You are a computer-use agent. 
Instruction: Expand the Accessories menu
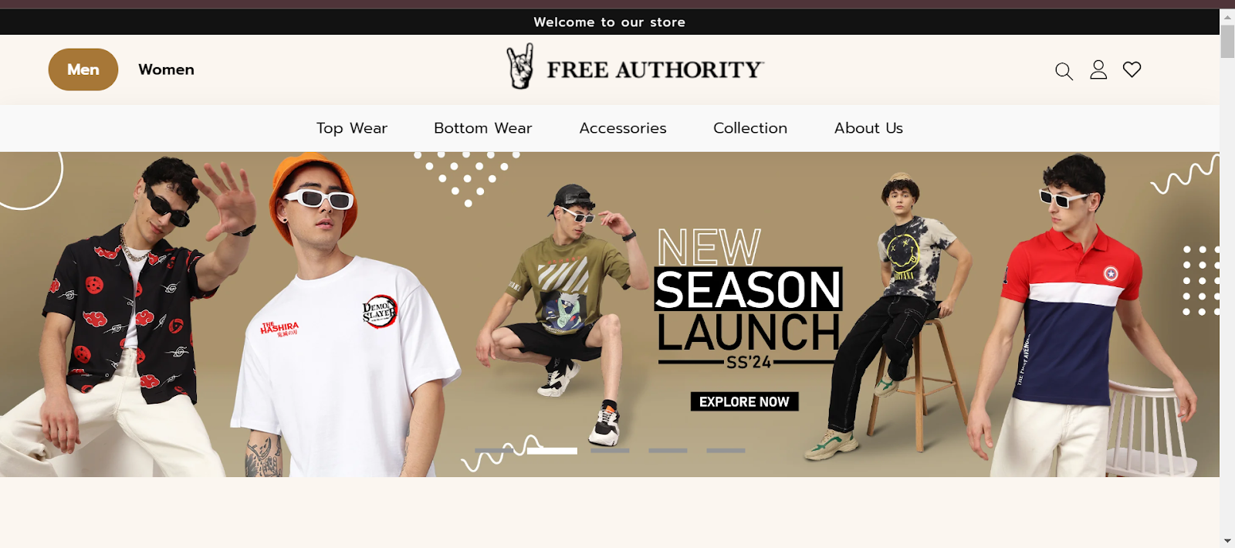click(x=623, y=128)
